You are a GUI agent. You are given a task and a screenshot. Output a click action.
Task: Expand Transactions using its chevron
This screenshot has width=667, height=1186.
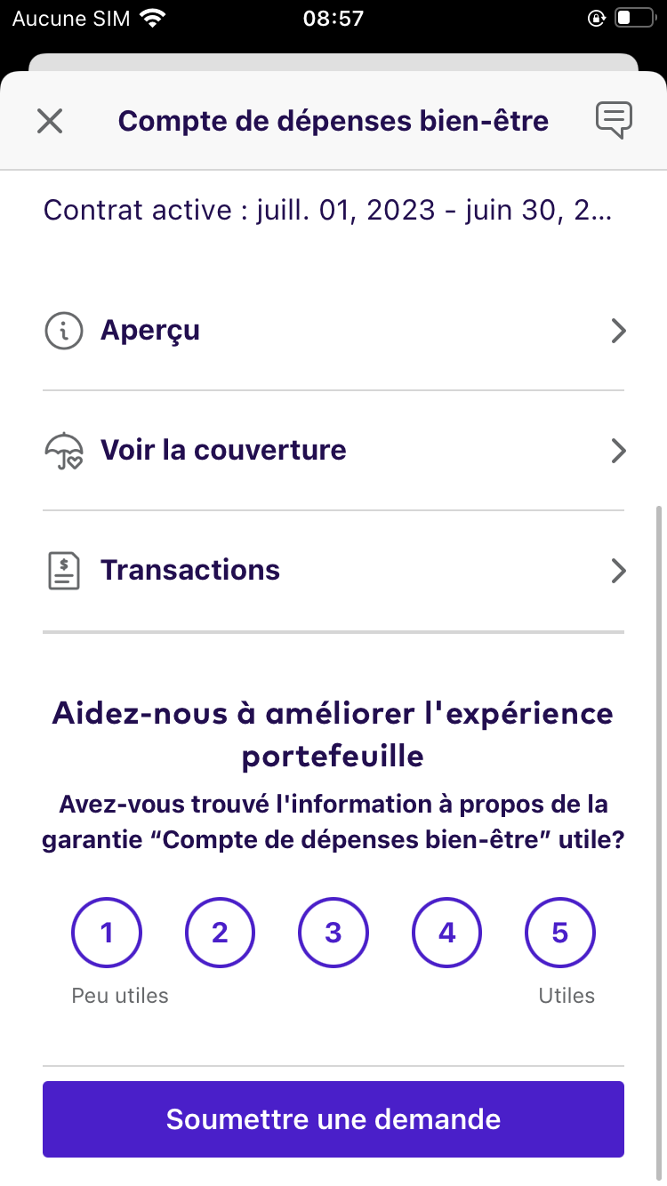[619, 571]
